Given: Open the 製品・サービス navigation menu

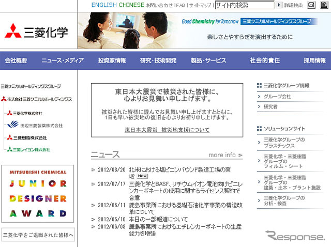Looking at the screenshot, I should click(208, 60).
